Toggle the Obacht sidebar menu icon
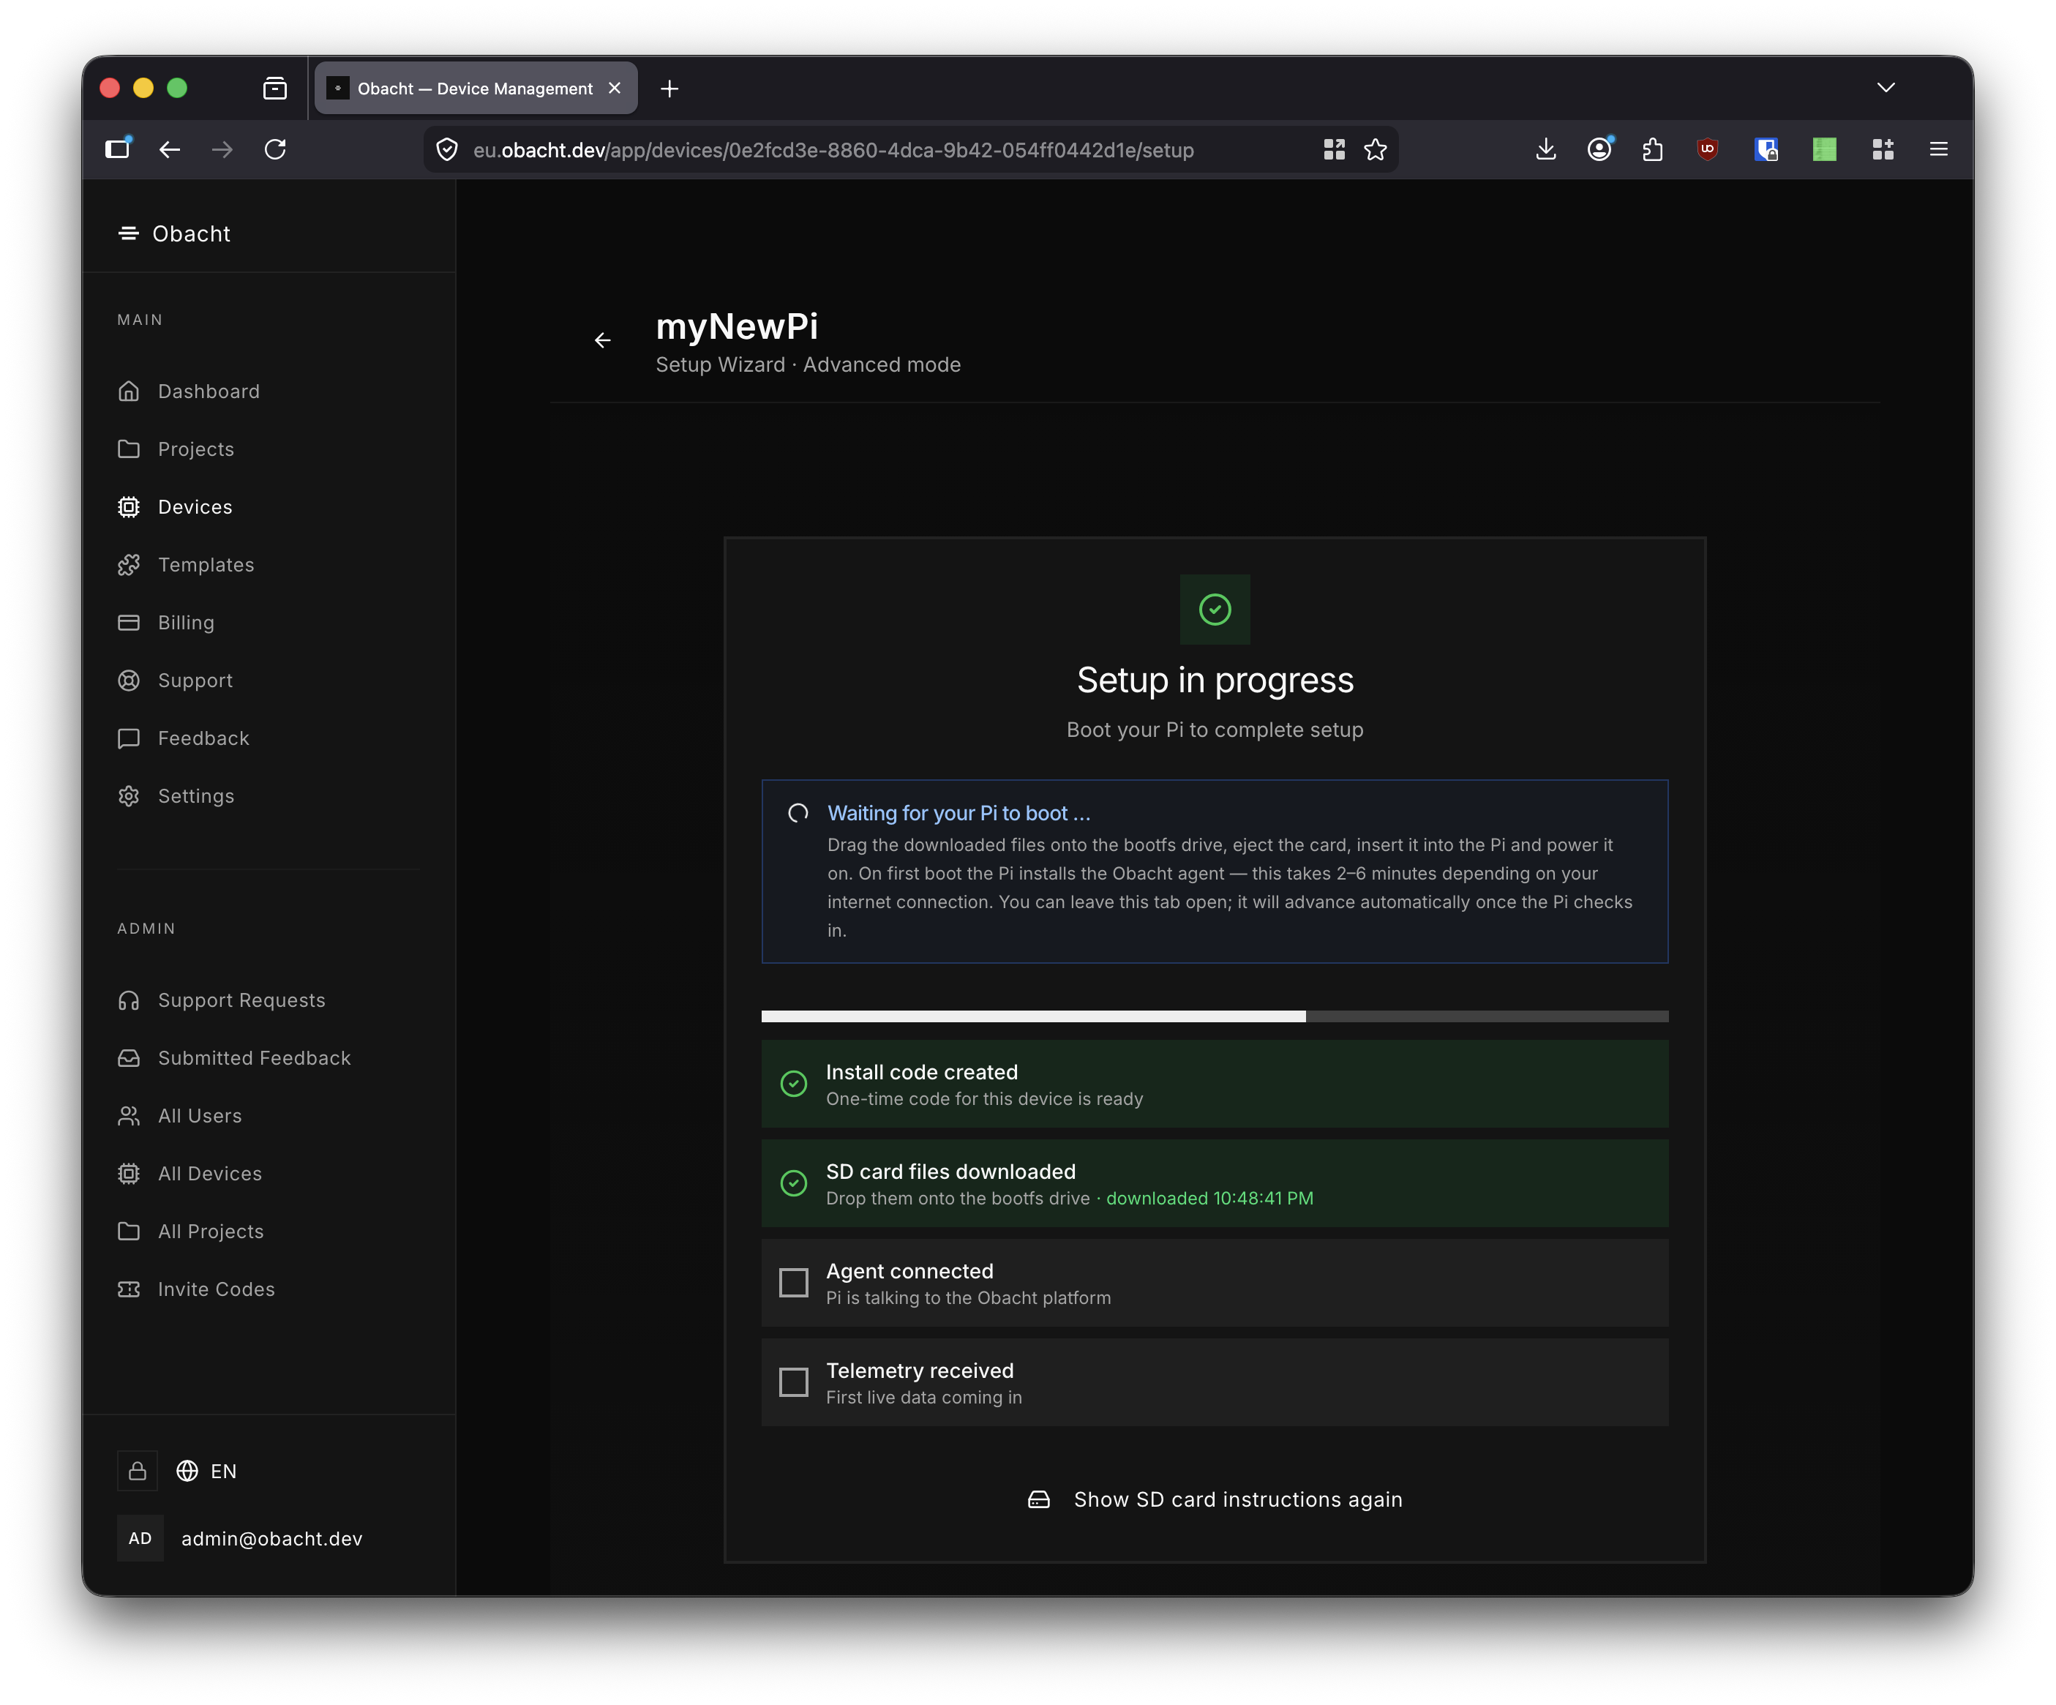The width and height of the screenshot is (2056, 1705). click(x=128, y=233)
